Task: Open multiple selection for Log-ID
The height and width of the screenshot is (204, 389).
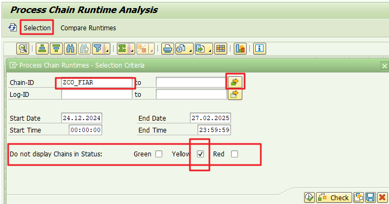Action: pyautogui.click(x=235, y=94)
